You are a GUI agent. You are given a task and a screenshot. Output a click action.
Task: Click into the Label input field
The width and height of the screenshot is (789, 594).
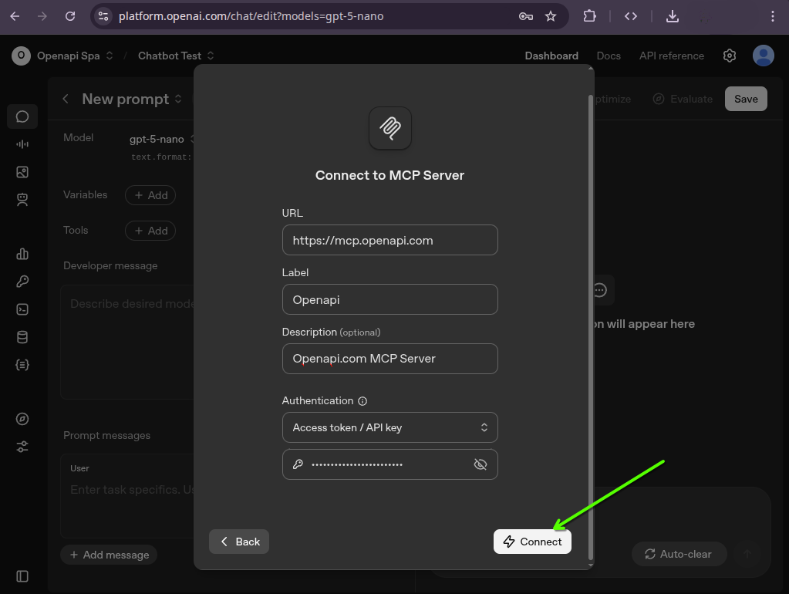[389, 299]
